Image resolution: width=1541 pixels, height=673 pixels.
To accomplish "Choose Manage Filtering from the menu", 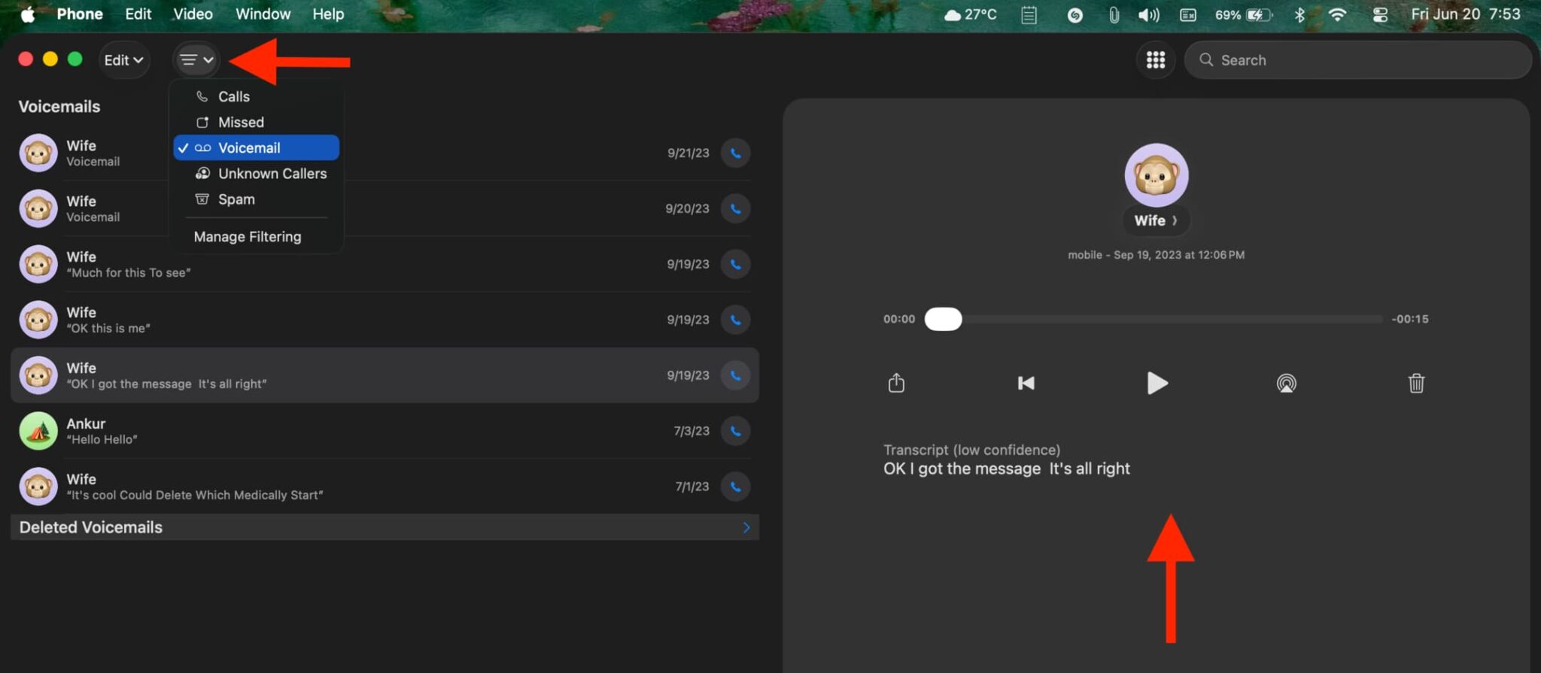I will 247,237.
